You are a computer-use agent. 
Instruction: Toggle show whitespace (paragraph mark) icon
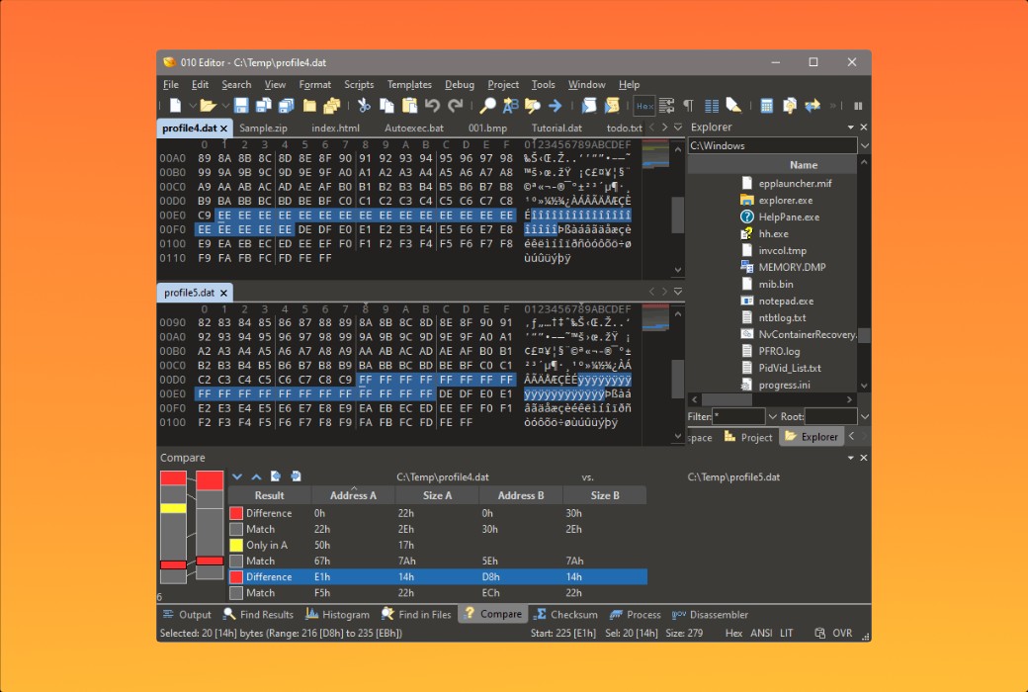click(x=687, y=106)
